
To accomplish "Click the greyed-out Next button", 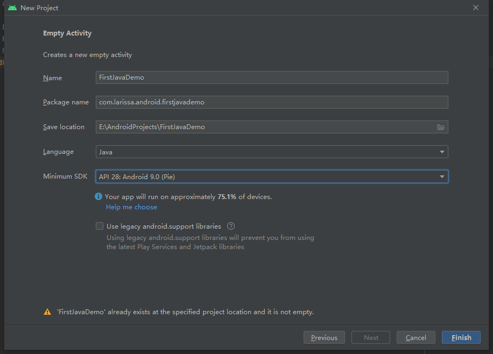I will [371, 337].
